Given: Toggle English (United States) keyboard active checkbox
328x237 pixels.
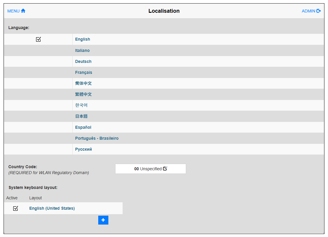Looking at the screenshot, I should [16, 209].
